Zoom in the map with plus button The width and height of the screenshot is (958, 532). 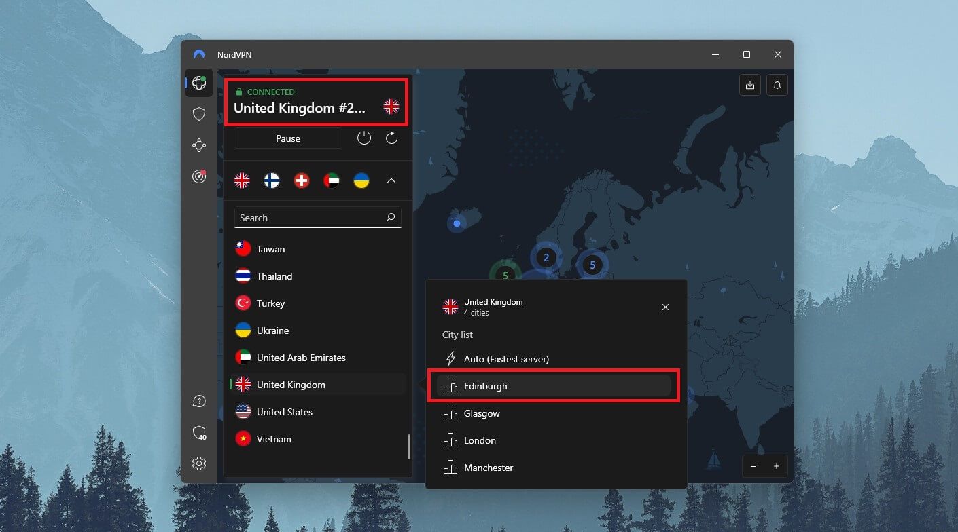pyautogui.click(x=777, y=467)
